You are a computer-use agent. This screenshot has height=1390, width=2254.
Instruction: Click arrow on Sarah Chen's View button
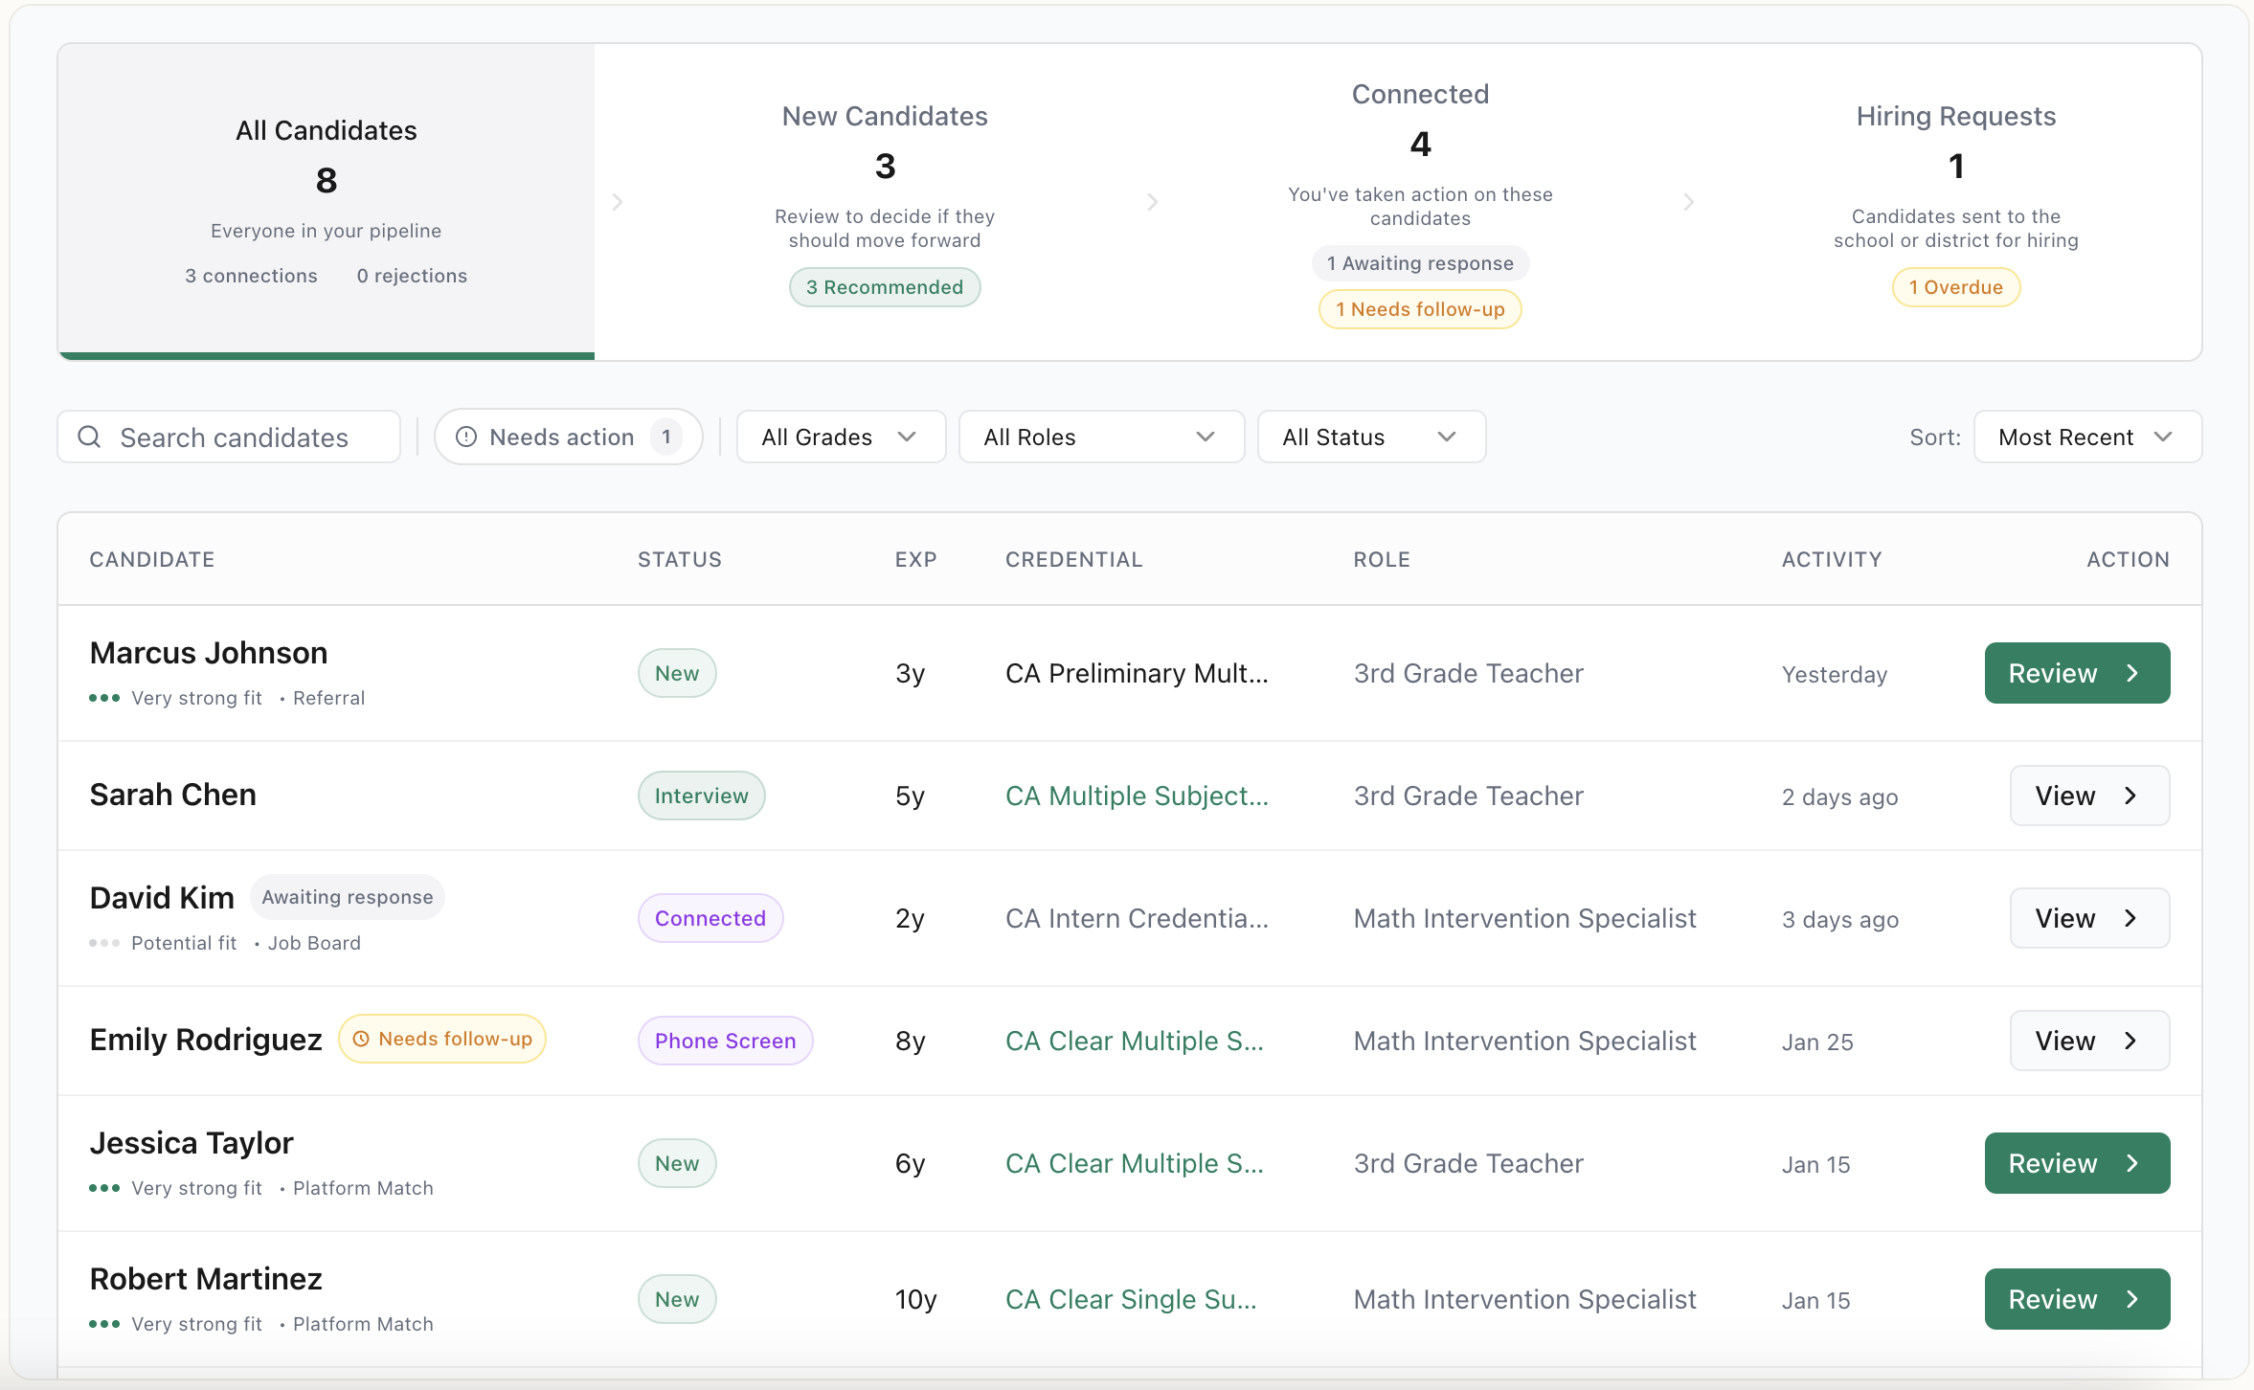point(2130,796)
